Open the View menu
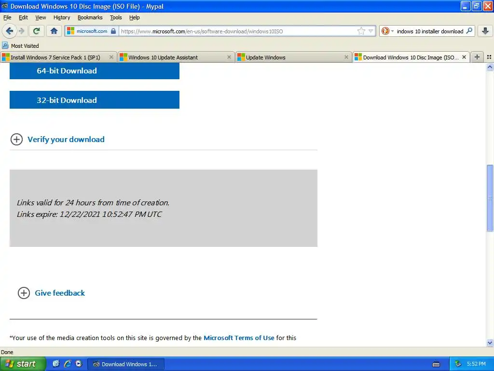The width and height of the screenshot is (494, 371). pyautogui.click(x=41, y=17)
